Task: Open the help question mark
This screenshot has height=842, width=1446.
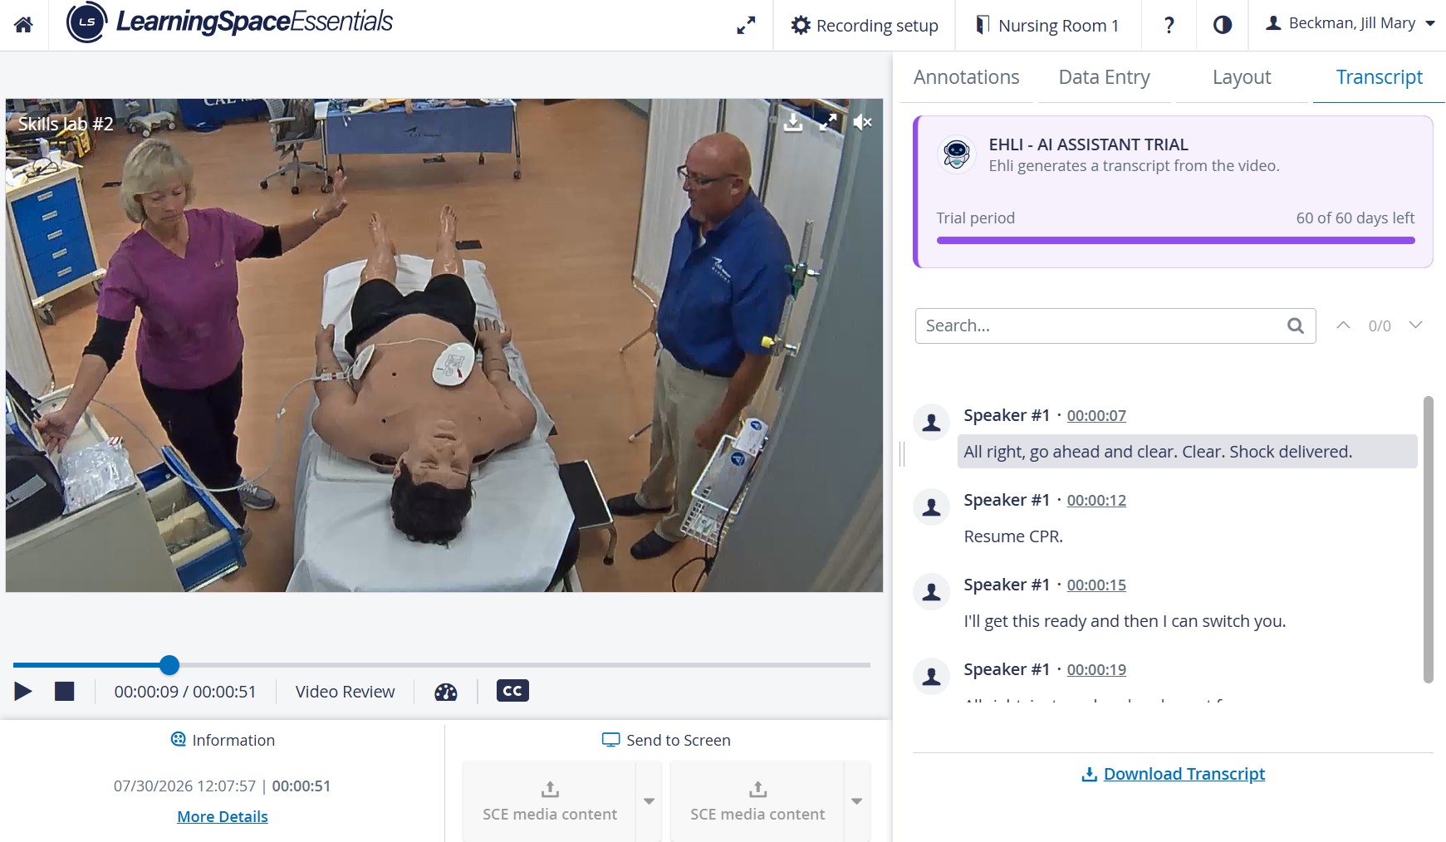Action: [x=1169, y=26]
